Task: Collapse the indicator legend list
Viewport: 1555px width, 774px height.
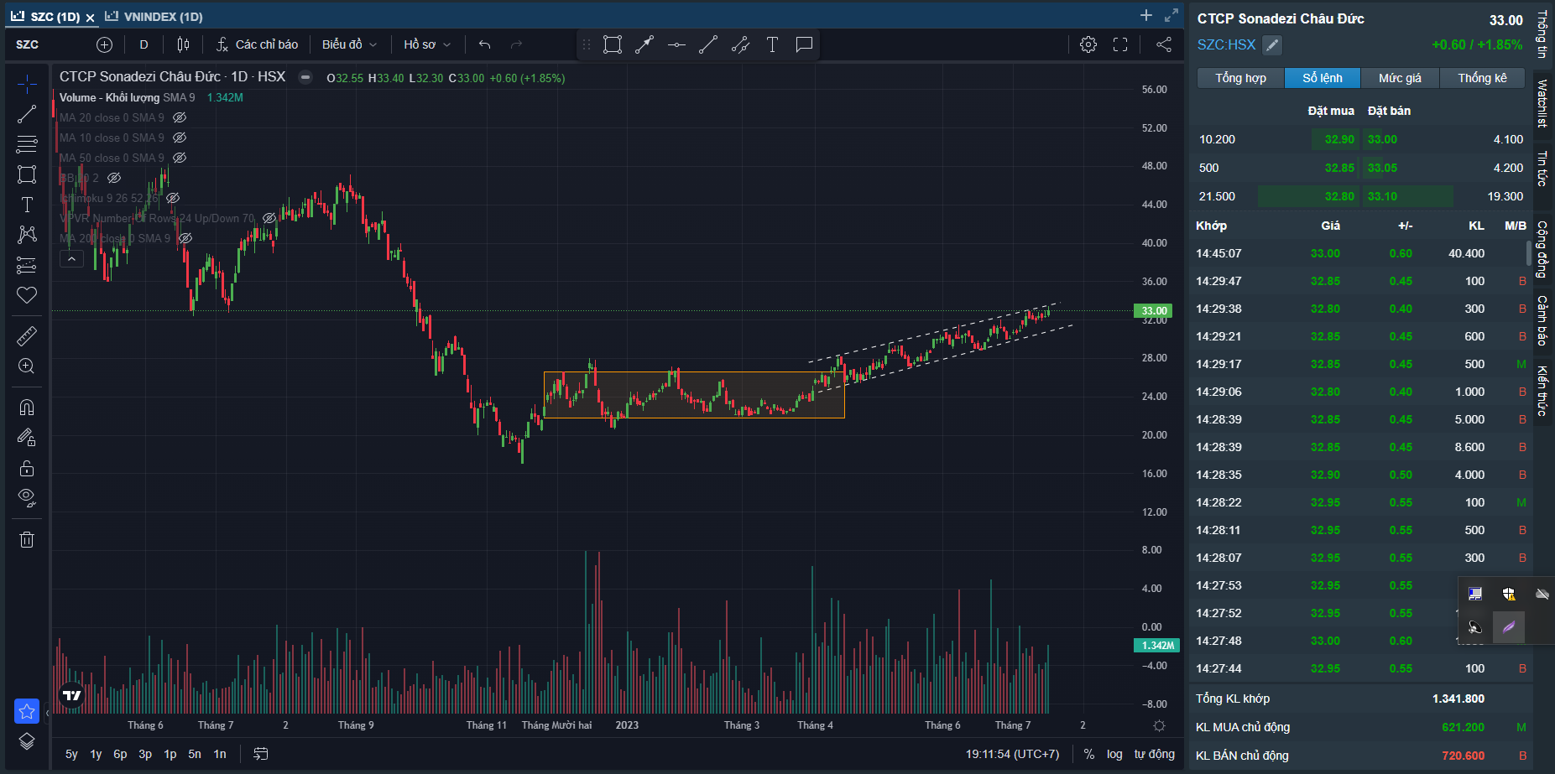Action: (x=71, y=259)
